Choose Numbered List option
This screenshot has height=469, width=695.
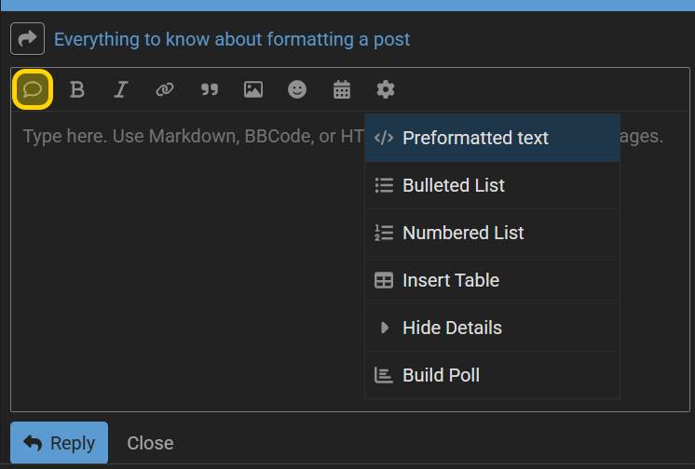click(x=492, y=233)
